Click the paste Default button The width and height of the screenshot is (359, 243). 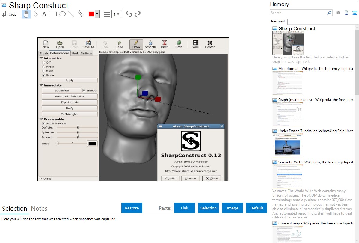(257, 208)
